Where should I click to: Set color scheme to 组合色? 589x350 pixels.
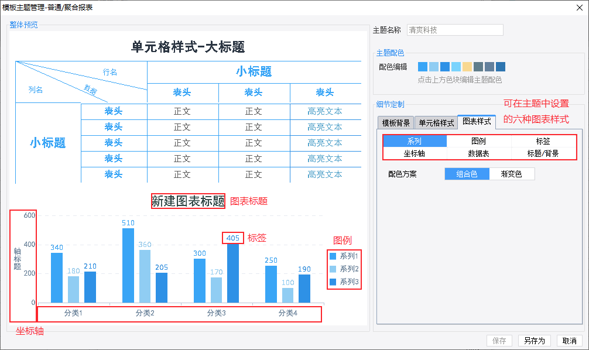point(467,174)
